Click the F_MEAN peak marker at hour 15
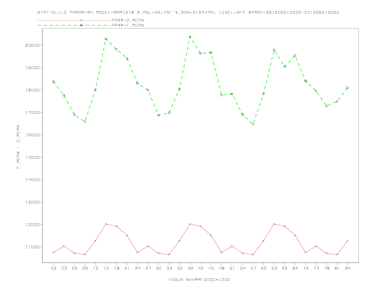379x292 pixels. [x=106, y=39]
